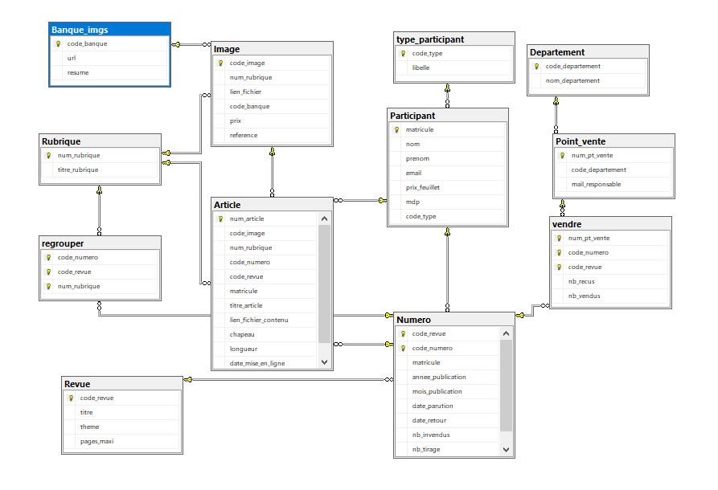Select the Banque_imgs table title bar

click(x=110, y=30)
